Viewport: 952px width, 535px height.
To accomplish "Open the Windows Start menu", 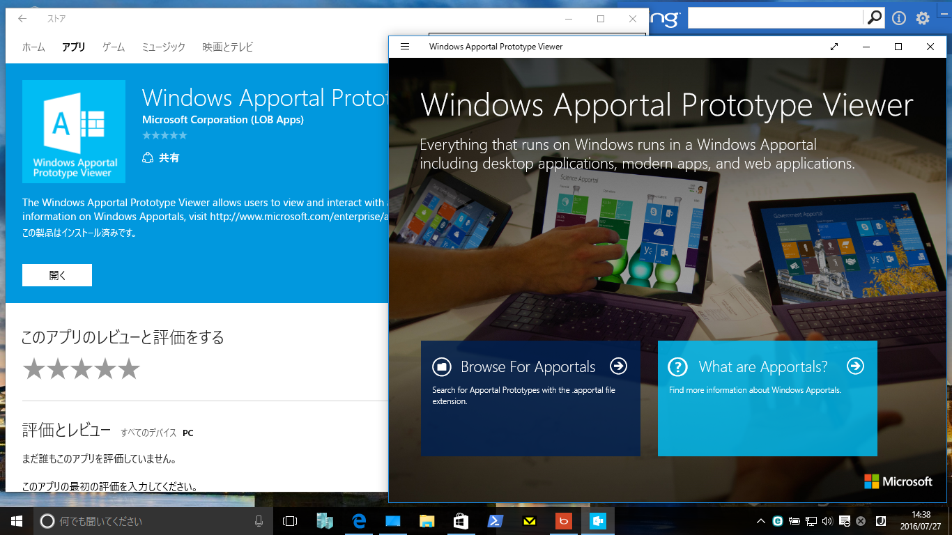I will pyautogui.click(x=17, y=521).
